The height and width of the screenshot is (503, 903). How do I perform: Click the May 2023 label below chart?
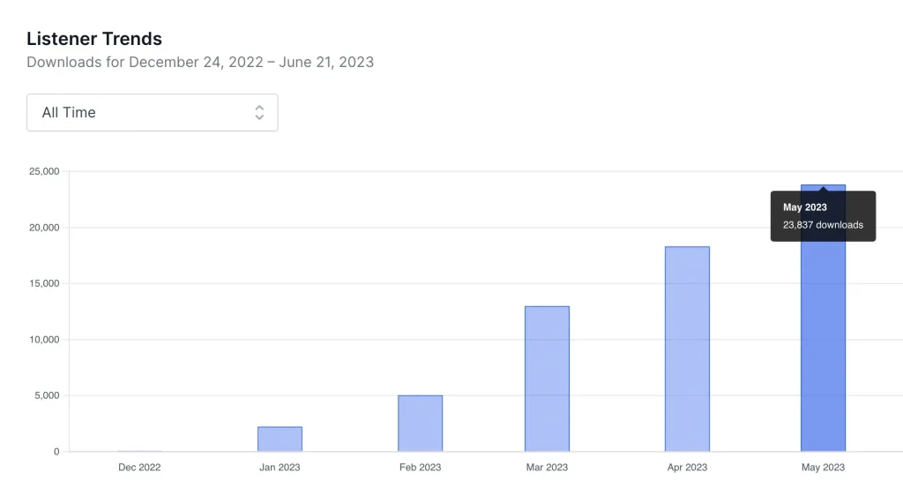pos(823,468)
